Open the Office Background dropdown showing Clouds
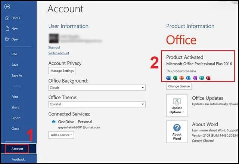 click(97, 88)
